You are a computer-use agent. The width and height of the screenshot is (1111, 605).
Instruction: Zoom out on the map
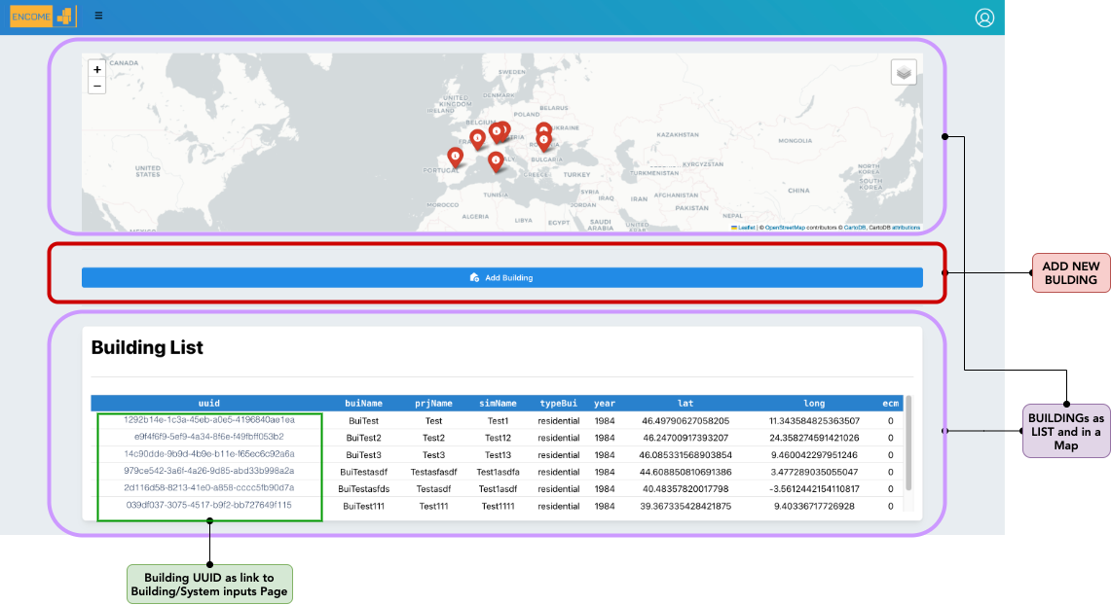tap(97, 87)
